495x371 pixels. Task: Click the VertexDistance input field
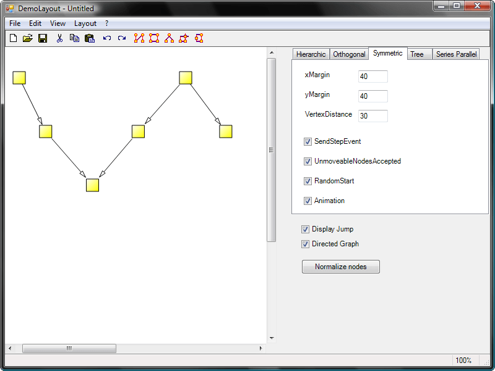(x=372, y=116)
